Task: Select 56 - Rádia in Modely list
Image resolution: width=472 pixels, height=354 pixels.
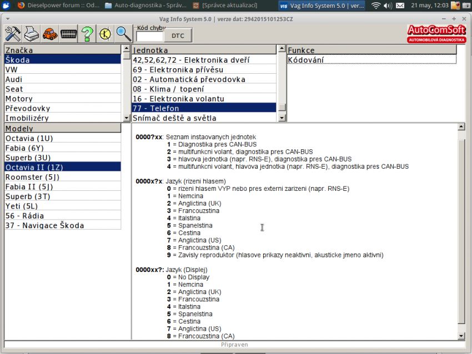Action: click(x=63, y=215)
